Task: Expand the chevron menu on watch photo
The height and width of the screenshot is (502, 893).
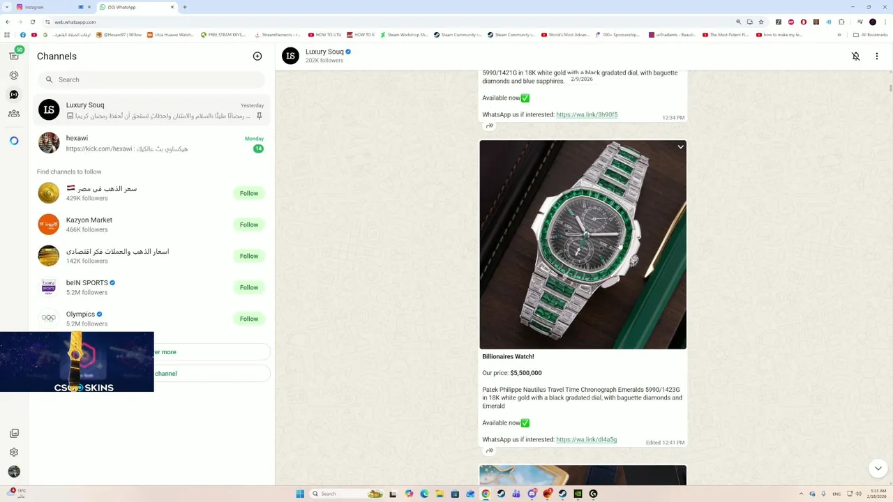Action: pos(680,147)
